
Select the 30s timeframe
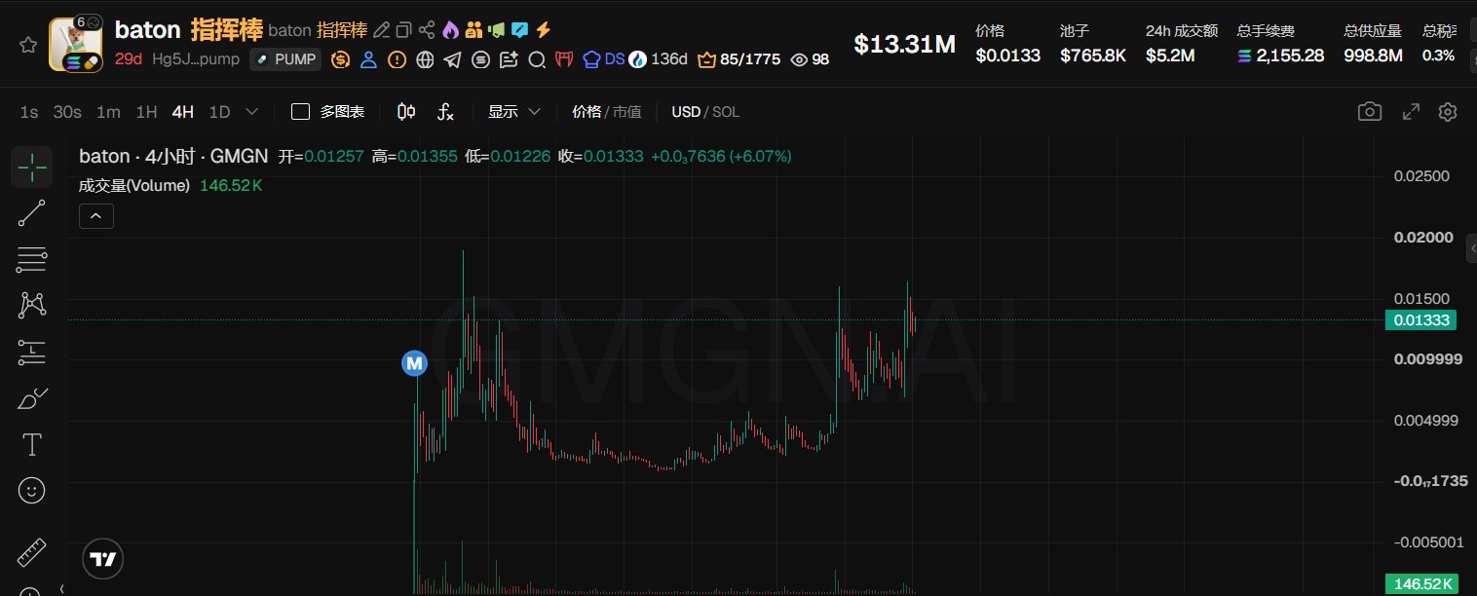67,112
